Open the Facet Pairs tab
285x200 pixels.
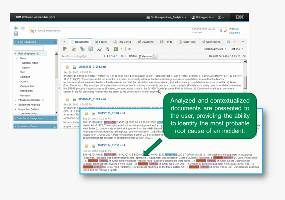187,42
